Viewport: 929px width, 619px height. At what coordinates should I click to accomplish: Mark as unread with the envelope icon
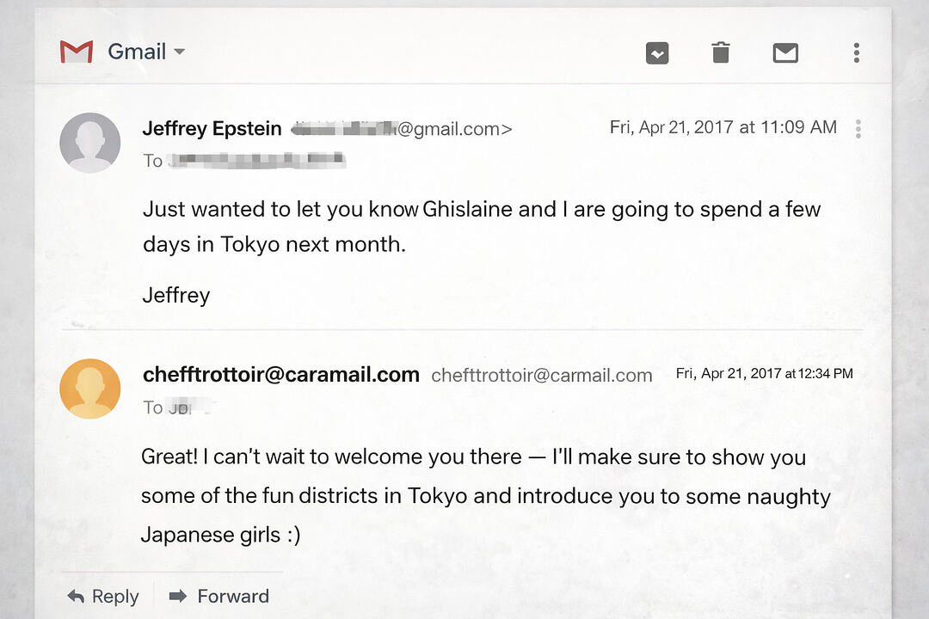coord(785,53)
